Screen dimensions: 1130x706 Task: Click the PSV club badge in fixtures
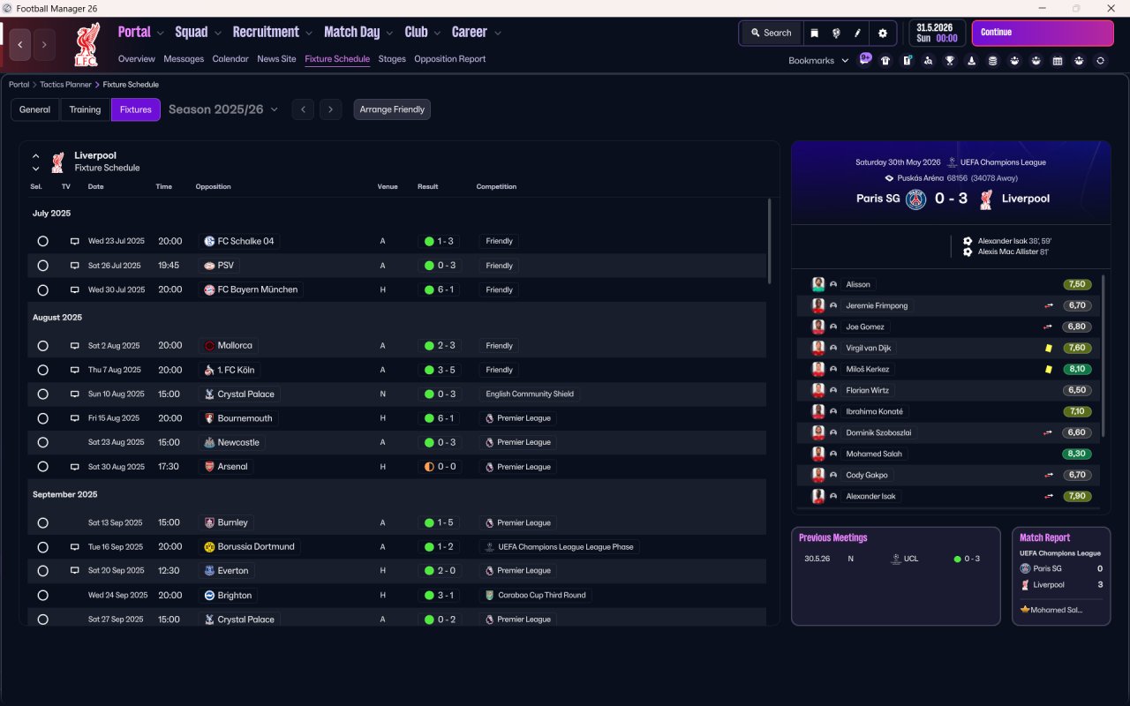[209, 266]
